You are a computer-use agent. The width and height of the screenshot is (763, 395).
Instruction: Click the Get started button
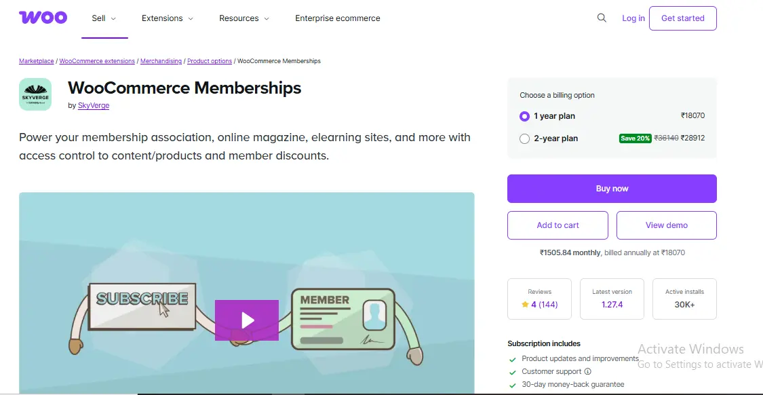pos(682,18)
